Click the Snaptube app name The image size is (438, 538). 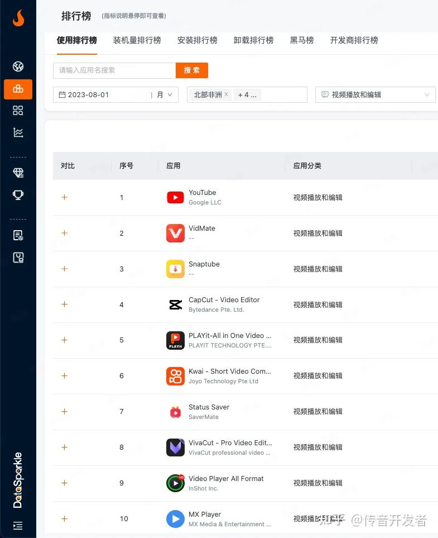(x=204, y=264)
